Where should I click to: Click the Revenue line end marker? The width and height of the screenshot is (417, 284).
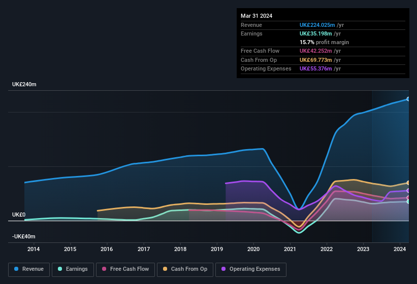(408, 99)
